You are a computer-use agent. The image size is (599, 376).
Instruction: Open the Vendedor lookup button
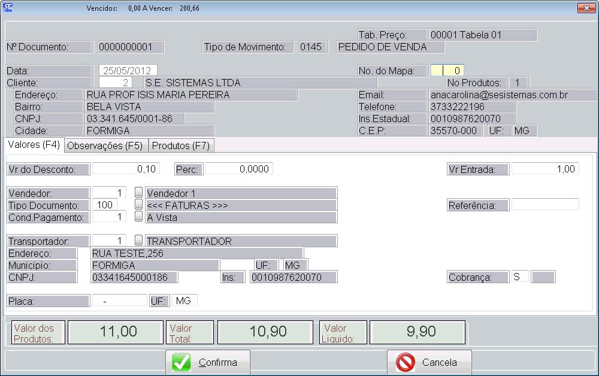[x=138, y=193]
